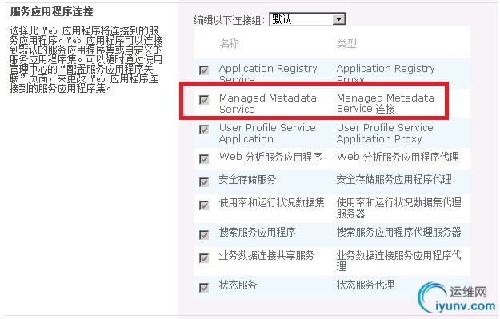Select Web 分析服务应用程序 name text
The width and height of the screenshot is (500, 319).
270,157
